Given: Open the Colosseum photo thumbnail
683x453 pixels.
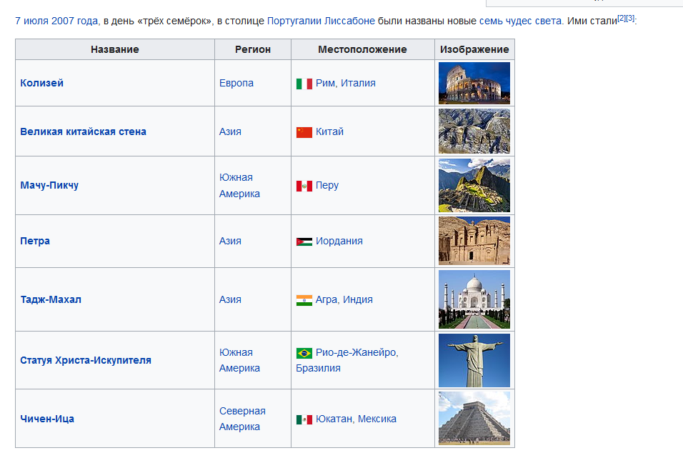Looking at the screenshot, I should [x=474, y=83].
